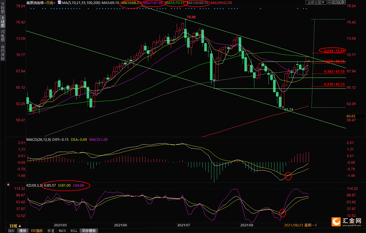Click the interval measurement toolbar icon

pyautogui.click(x=334, y=2)
